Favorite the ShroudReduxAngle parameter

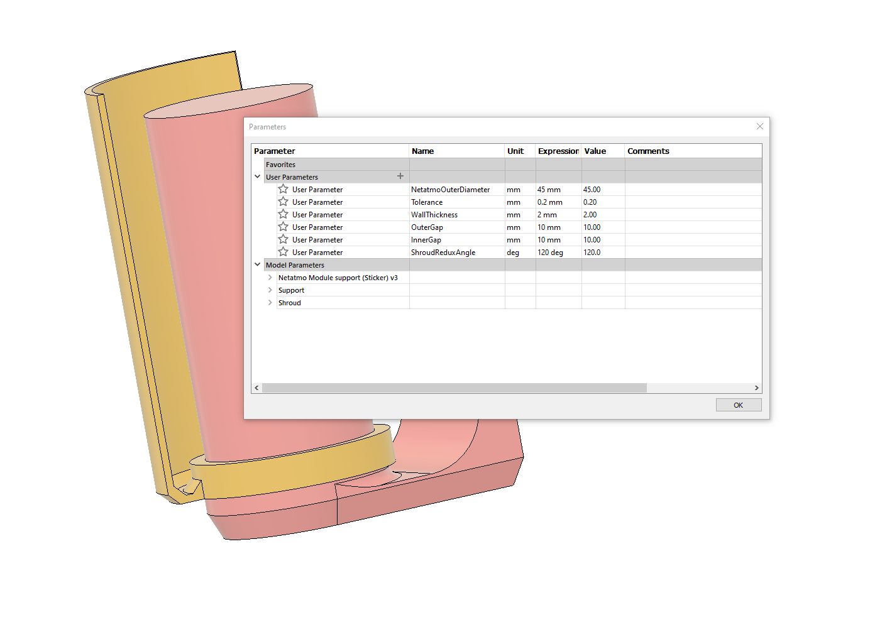tap(284, 252)
